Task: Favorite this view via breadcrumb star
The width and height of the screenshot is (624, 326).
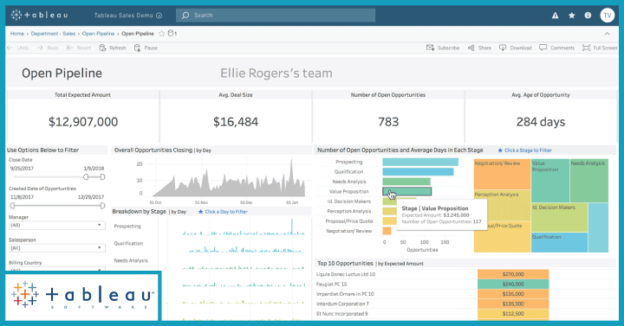Action: point(161,34)
